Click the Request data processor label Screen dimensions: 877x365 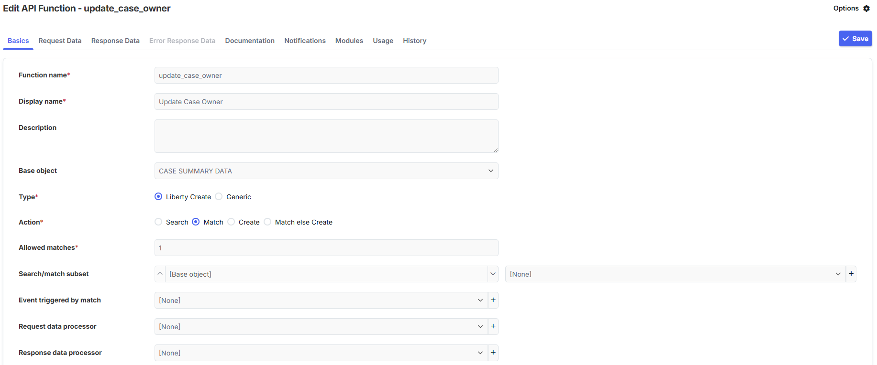click(x=57, y=326)
